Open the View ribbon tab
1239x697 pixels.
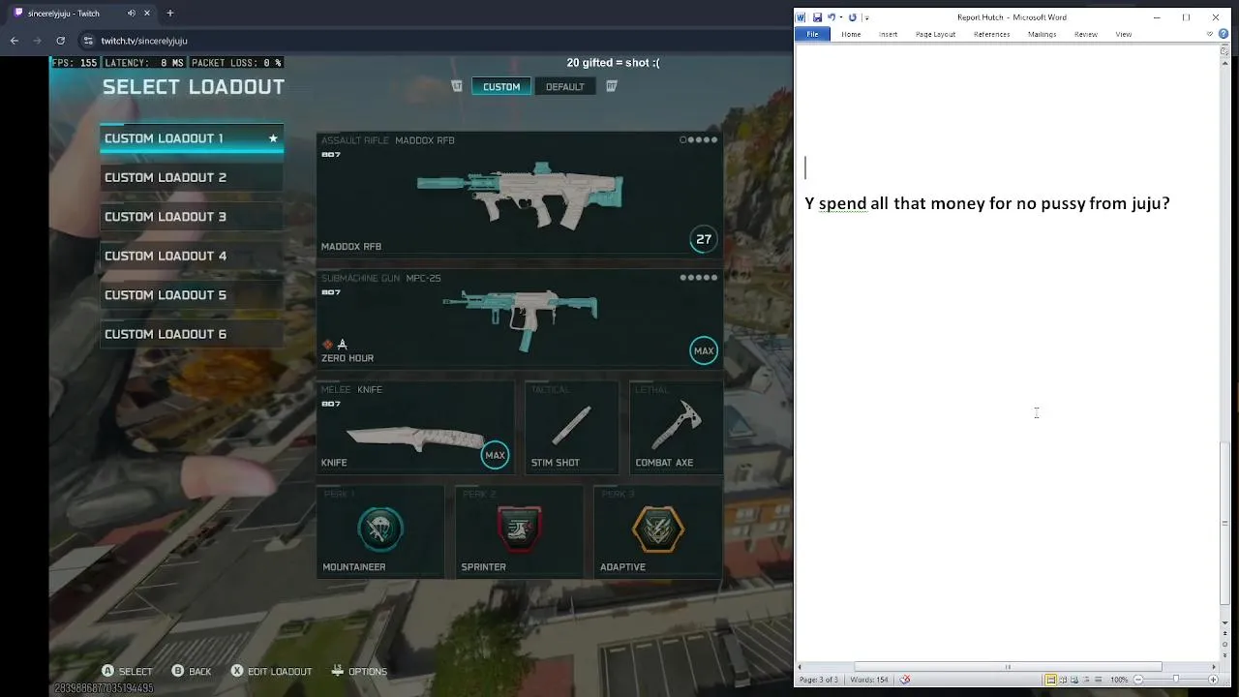[1123, 34]
